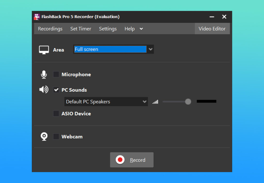Click the PC Sounds volume slider handle
This screenshot has height=183, width=264.
point(188,102)
